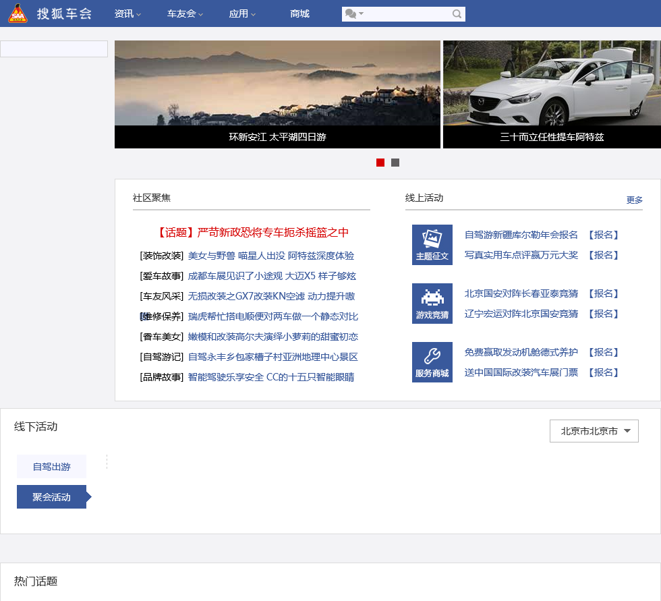Open 成都车展见识了小途观 article link
The width and height of the screenshot is (661, 601).
pos(272,276)
